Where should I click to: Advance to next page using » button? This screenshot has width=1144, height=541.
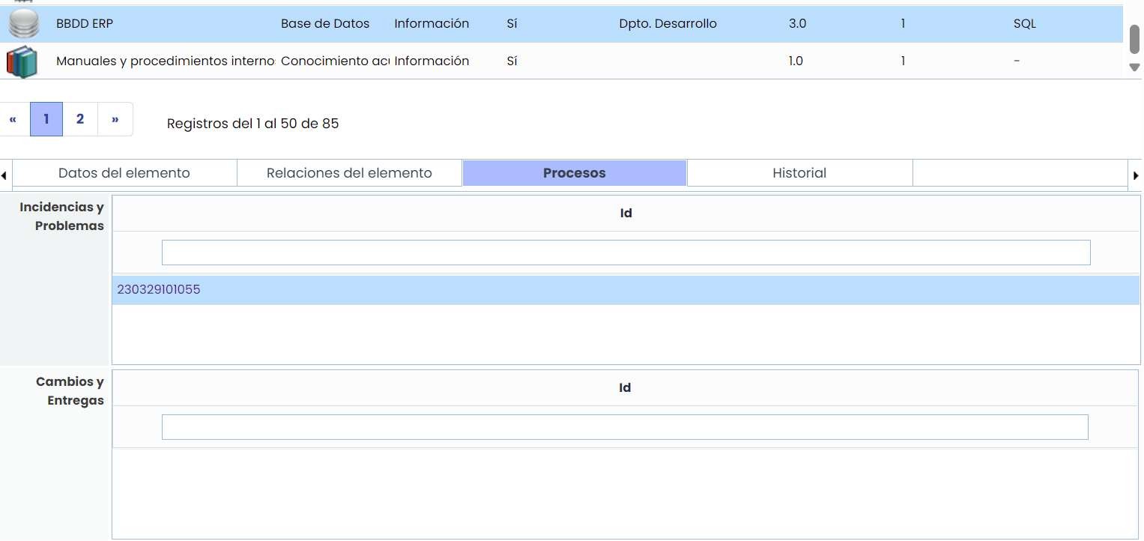pos(115,119)
